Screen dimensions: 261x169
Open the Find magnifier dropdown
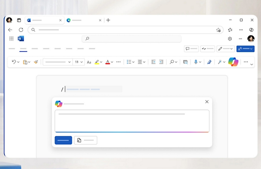point(173,62)
